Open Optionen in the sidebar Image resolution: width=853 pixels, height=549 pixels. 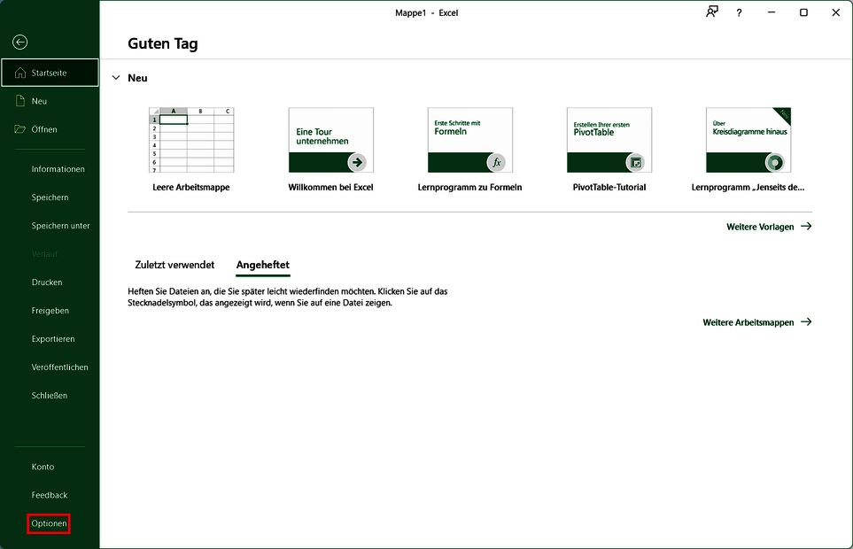pos(49,523)
